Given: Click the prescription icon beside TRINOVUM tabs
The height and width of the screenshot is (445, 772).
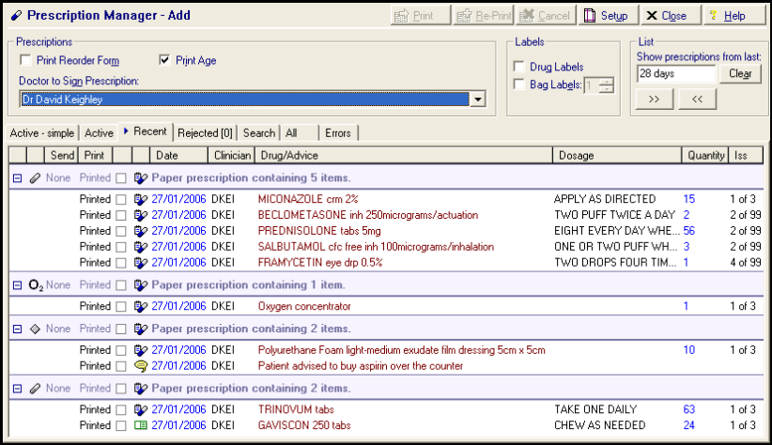Looking at the screenshot, I should (x=141, y=410).
